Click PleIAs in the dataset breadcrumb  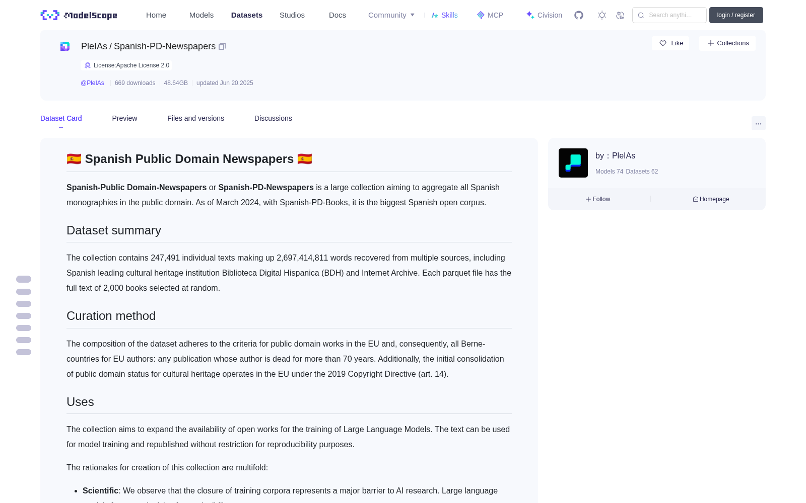(x=94, y=46)
